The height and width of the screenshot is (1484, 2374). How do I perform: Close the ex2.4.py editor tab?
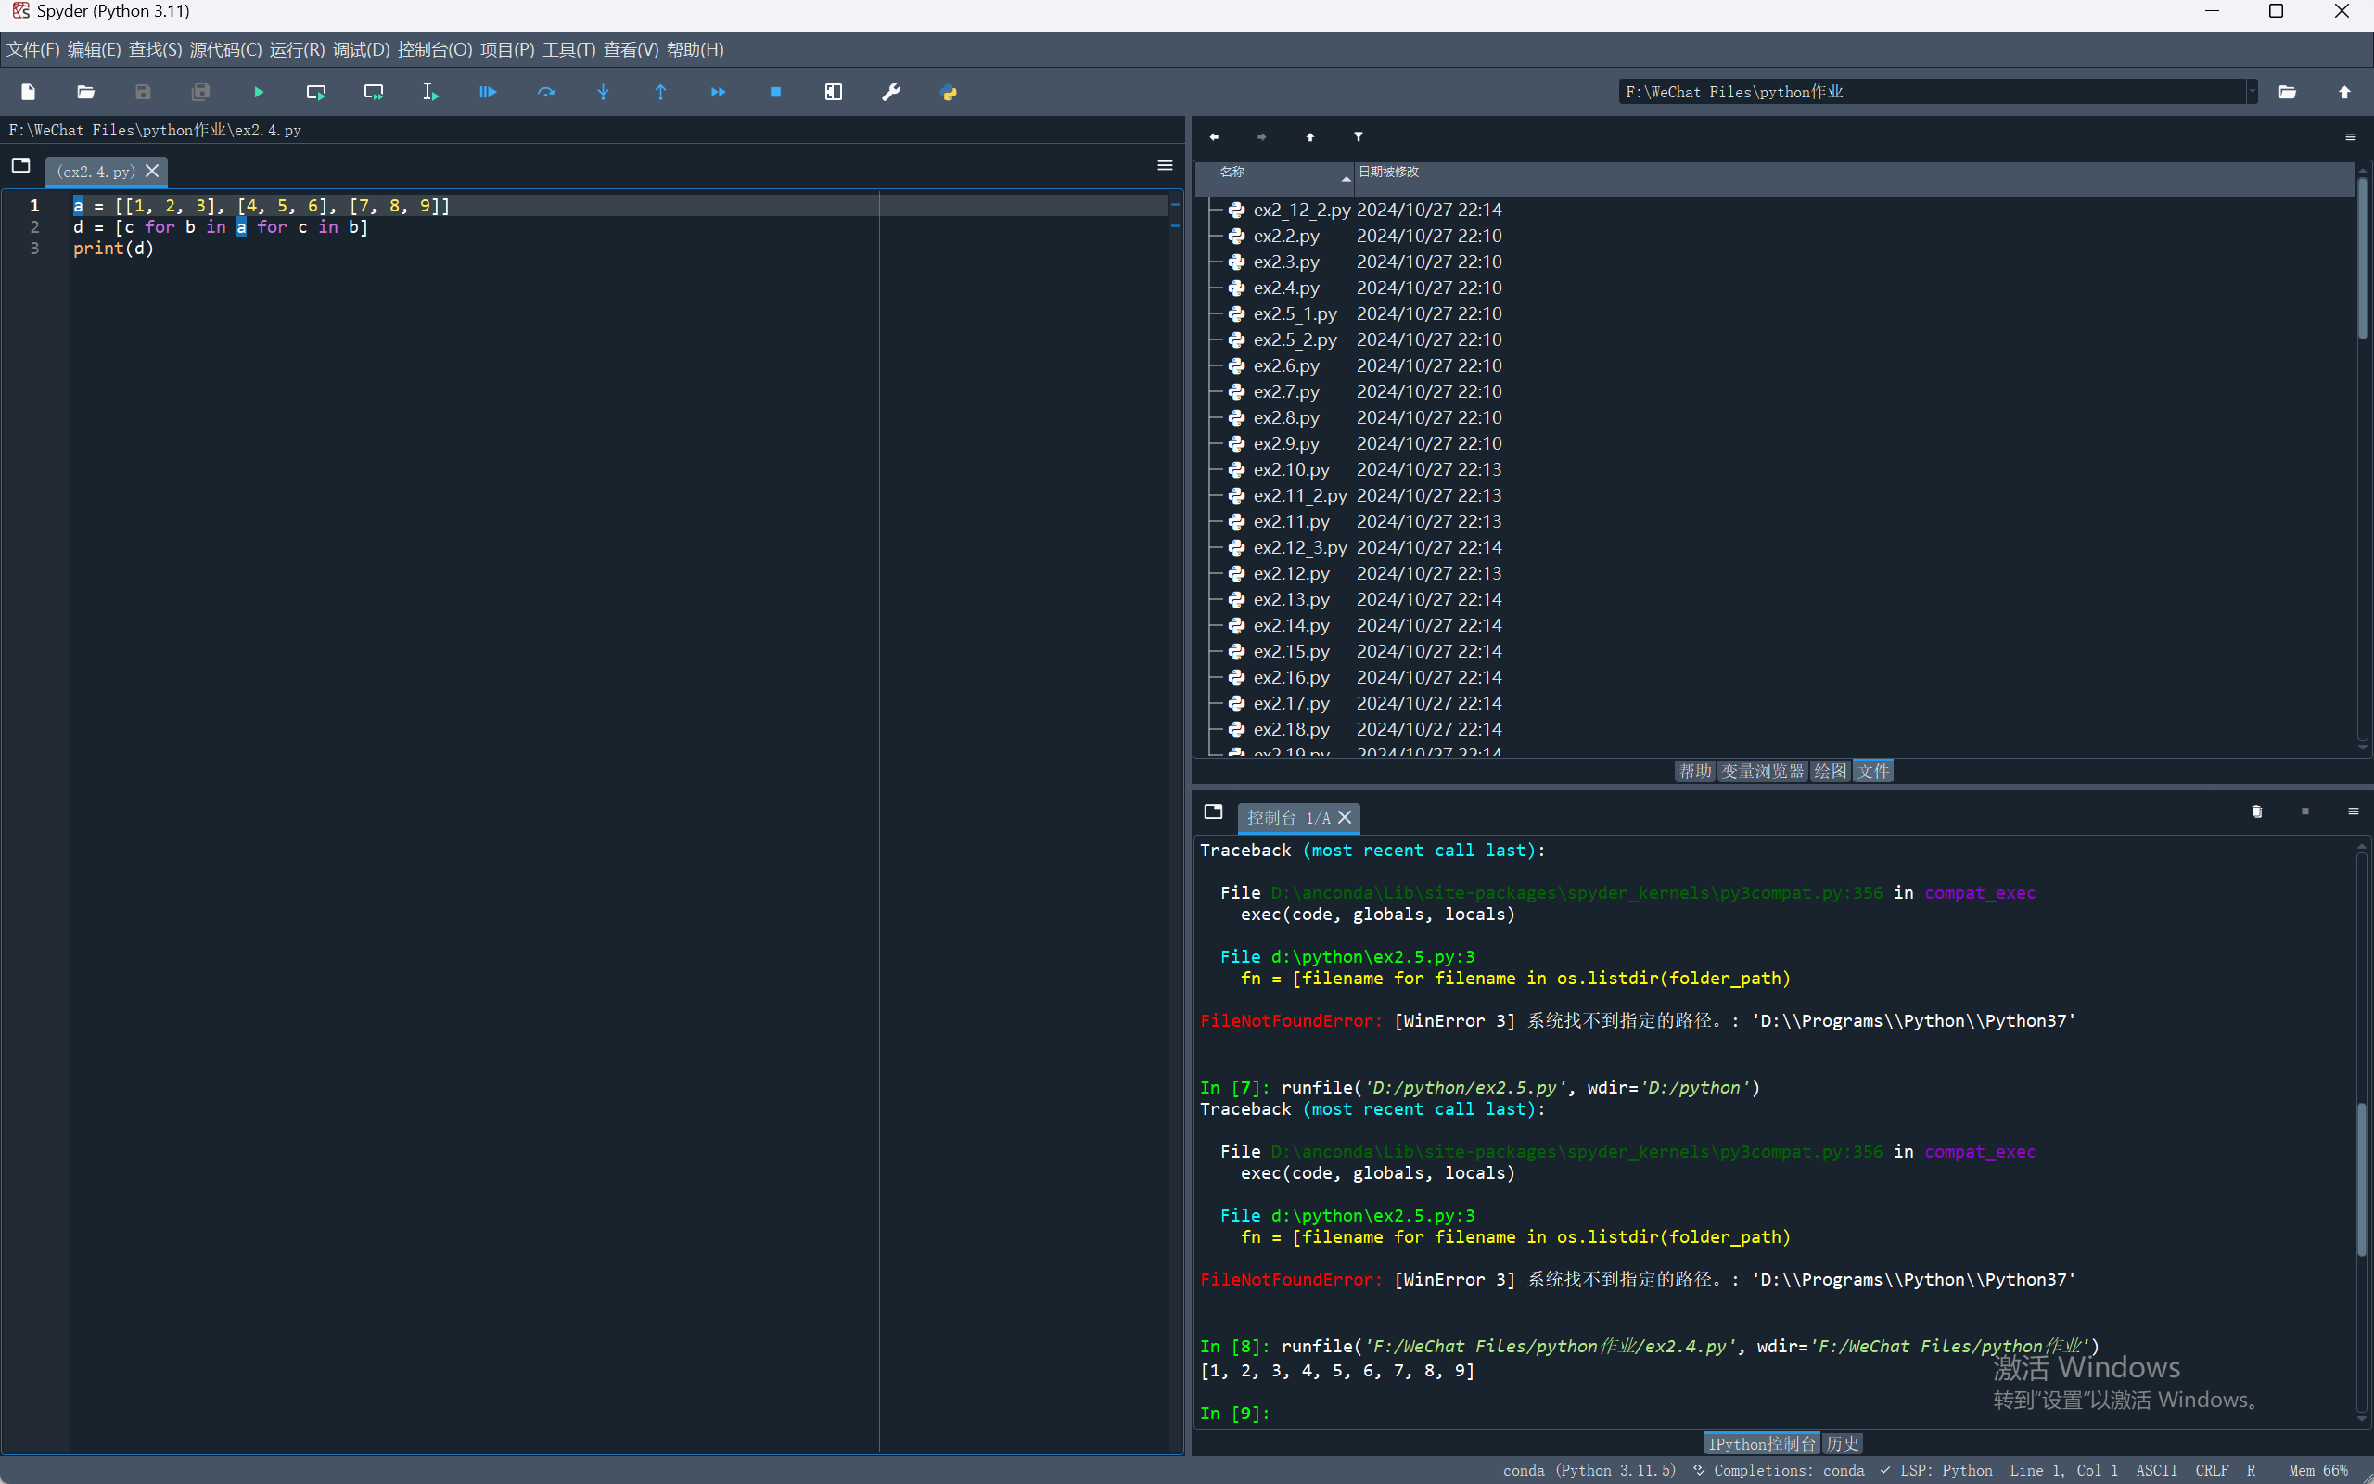(152, 171)
